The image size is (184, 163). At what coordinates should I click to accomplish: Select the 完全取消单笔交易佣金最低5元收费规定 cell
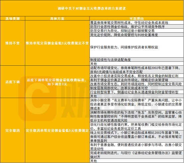(x=57, y=130)
